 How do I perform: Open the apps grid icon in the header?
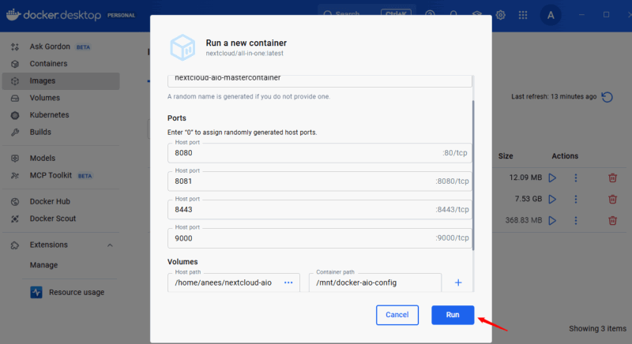pyautogui.click(x=523, y=15)
